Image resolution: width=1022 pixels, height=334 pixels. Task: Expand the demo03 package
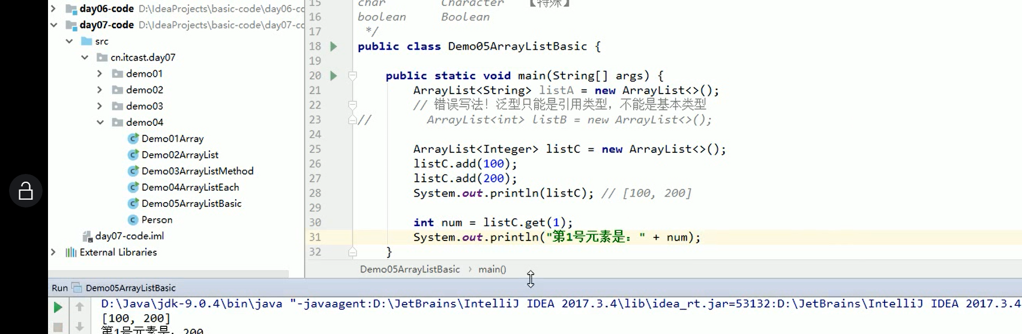(100, 106)
